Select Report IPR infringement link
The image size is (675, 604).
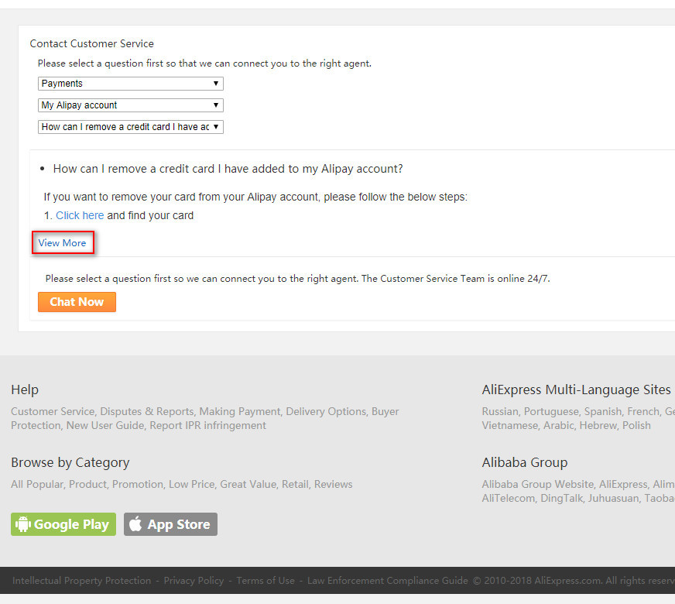click(207, 426)
